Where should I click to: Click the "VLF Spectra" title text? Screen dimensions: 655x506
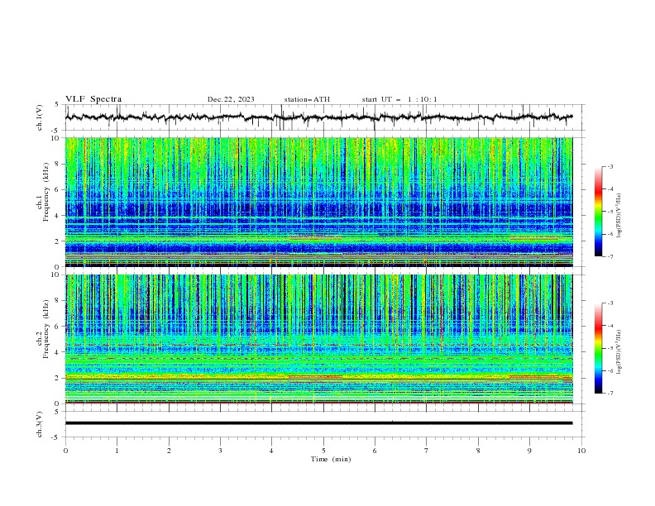(93, 99)
